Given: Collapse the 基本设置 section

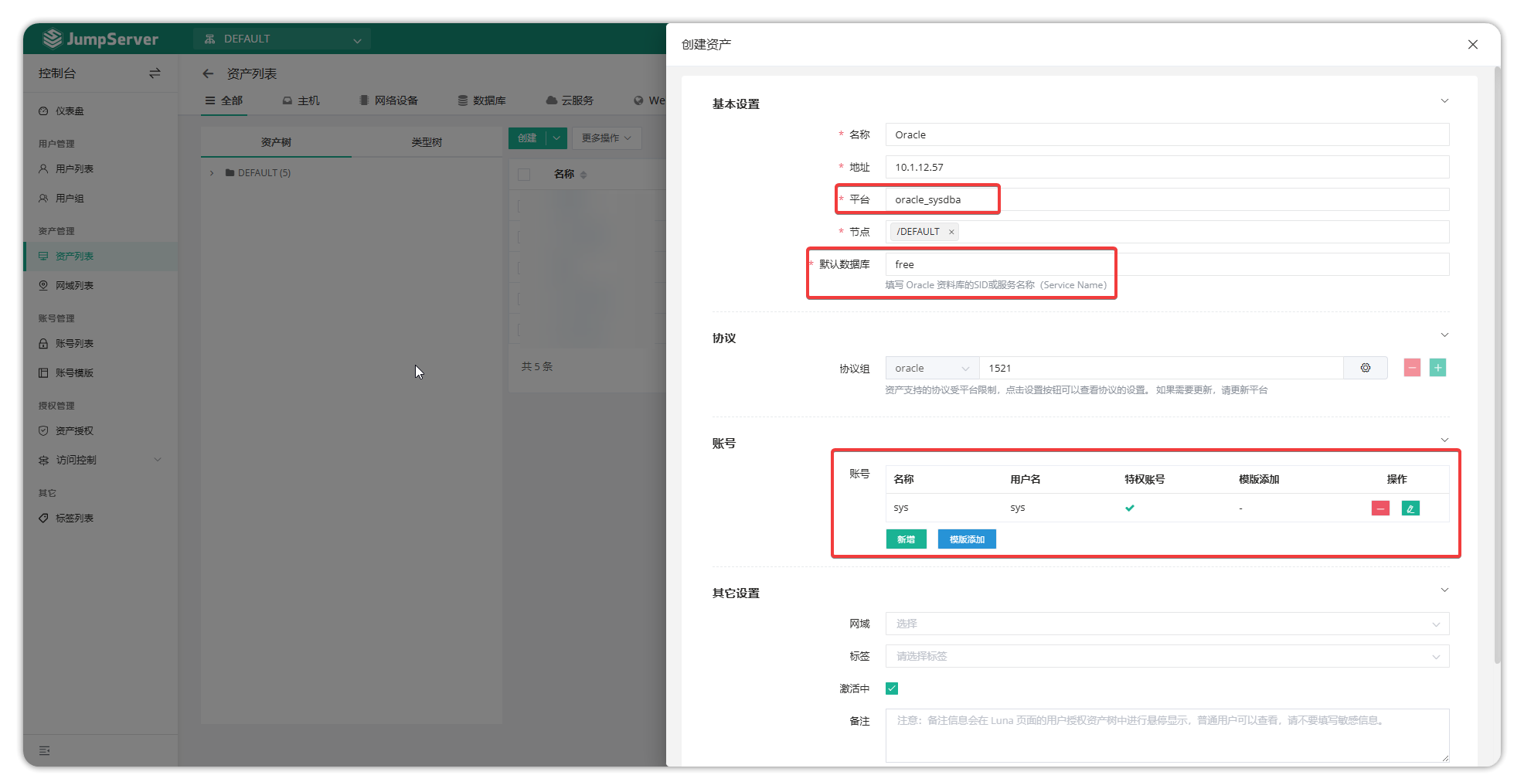Looking at the screenshot, I should point(1444,101).
